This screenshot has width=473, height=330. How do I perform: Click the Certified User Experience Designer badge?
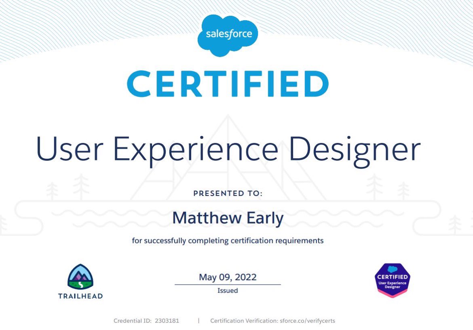(393, 280)
